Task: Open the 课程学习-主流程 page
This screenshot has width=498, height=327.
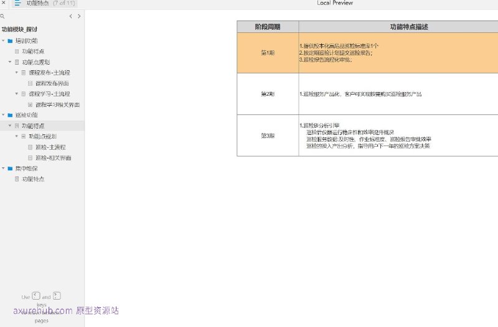Action: (x=49, y=94)
